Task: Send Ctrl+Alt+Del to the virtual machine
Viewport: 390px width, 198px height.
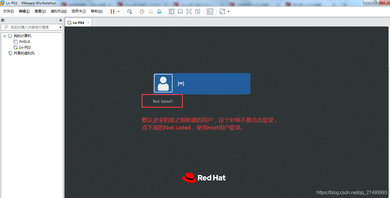Action: click(130, 12)
